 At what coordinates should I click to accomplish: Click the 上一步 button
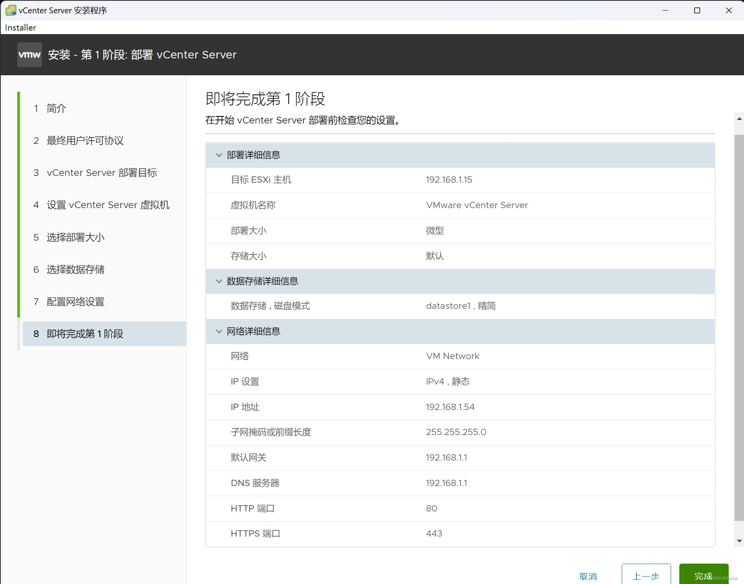(x=646, y=575)
